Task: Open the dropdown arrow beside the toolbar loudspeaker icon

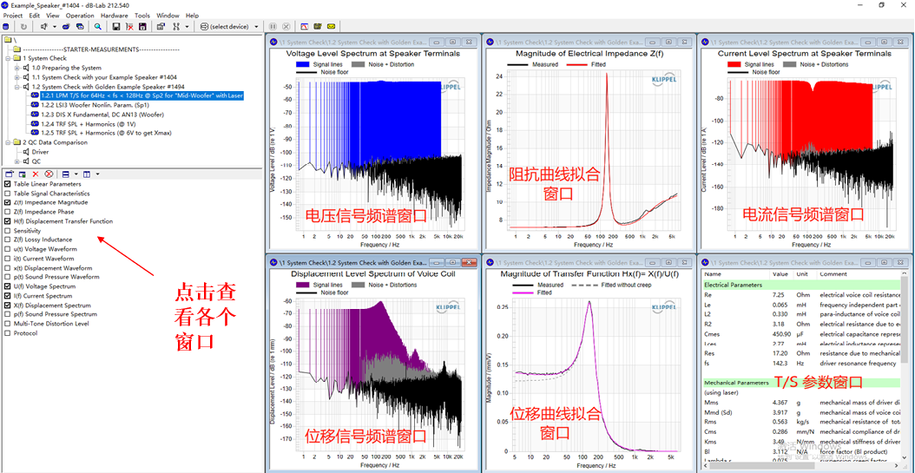Action: click(55, 27)
